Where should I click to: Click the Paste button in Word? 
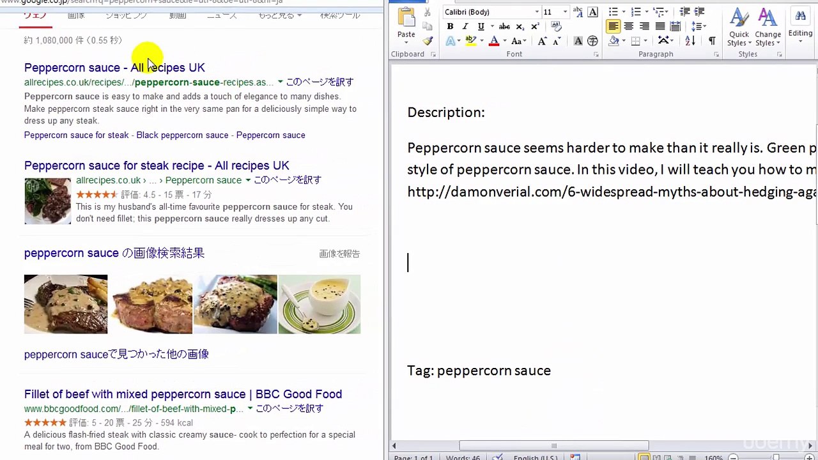pos(406,24)
